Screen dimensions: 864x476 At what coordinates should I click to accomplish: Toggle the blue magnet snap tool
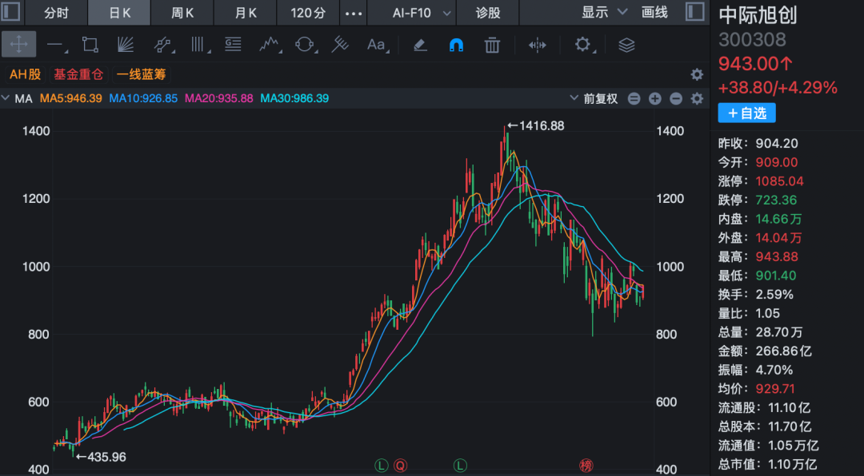(x=456, y=45)
